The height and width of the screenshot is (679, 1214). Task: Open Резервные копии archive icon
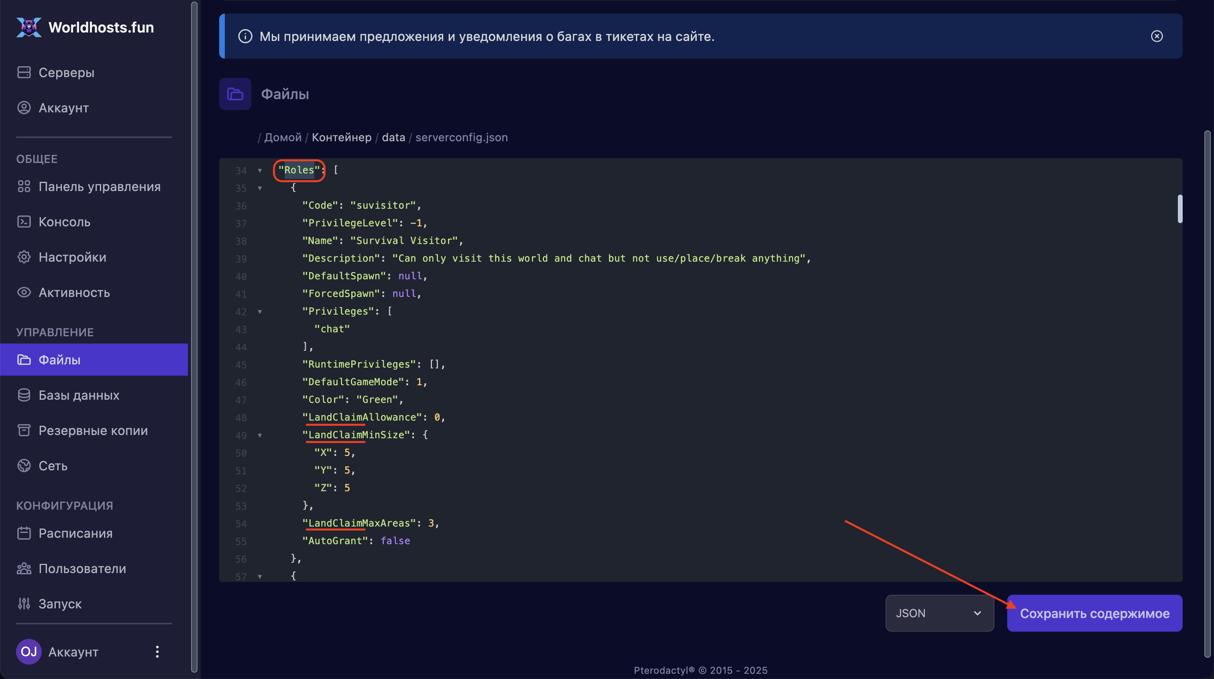[24, 430]
